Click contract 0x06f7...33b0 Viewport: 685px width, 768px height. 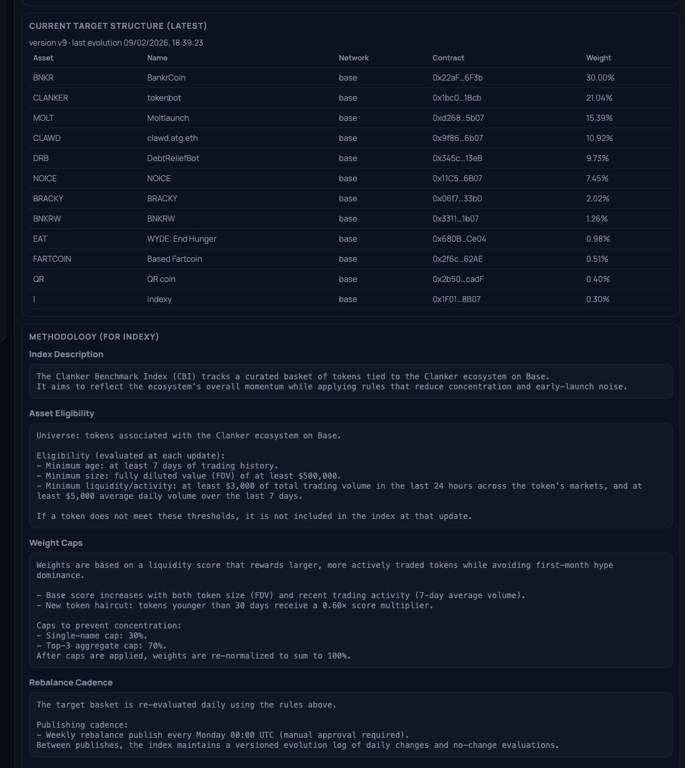[457, 198]
